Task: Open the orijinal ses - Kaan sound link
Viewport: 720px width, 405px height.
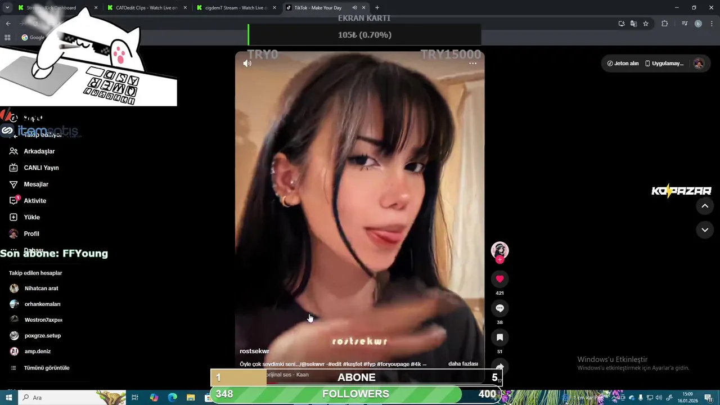Action: pyautogui.click(x=287, y=375)
